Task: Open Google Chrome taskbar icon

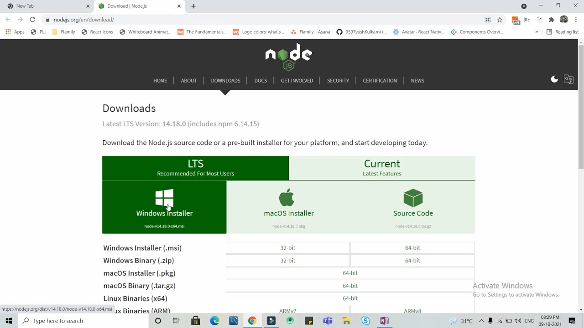Action: (x=252, y=321)
